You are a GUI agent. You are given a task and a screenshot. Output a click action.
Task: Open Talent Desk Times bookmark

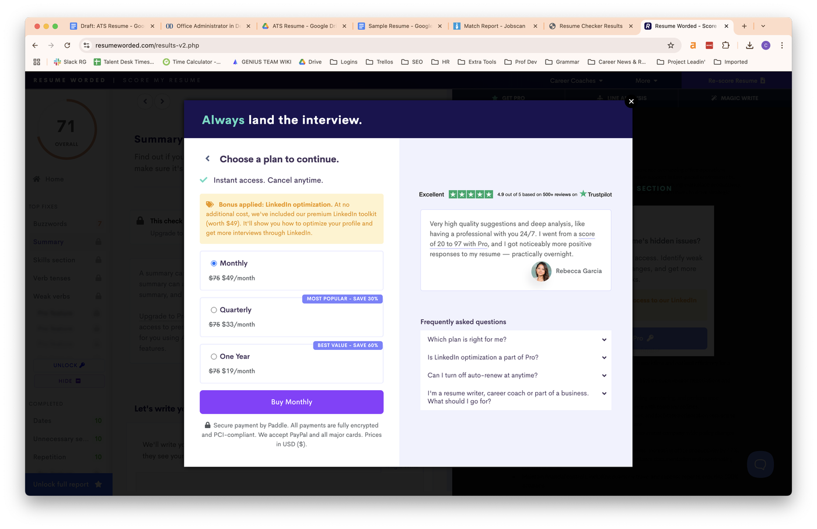(x=124, y=62)
